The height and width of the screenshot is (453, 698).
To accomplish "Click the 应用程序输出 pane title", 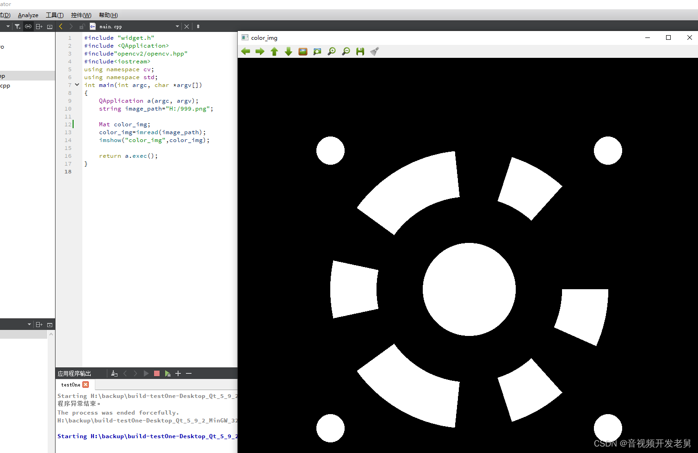I will pos(74,373).
